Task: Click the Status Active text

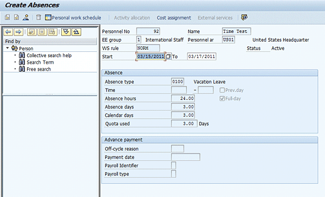Action: [x=278, y=49]
